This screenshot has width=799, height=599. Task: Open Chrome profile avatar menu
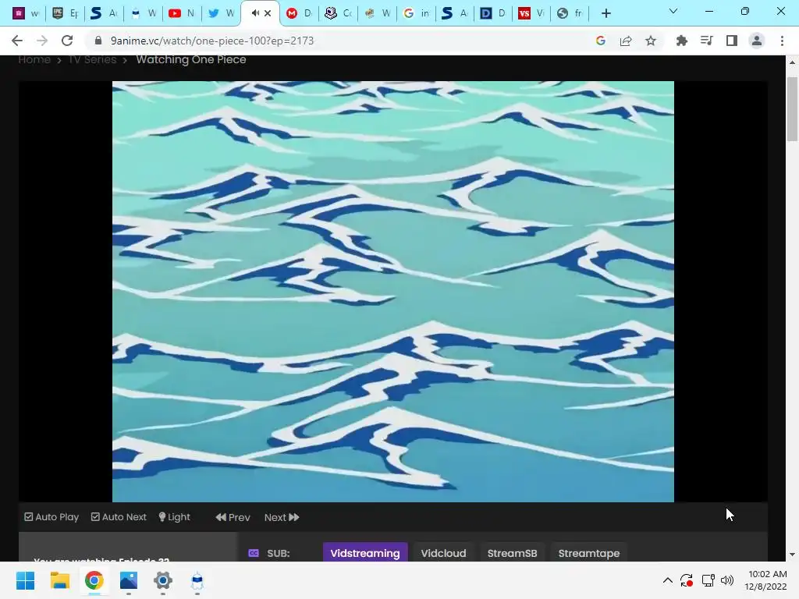point(757,41)
